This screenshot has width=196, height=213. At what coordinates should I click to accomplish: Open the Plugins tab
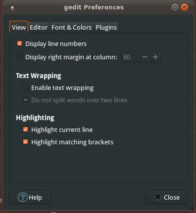click(106, 27)
